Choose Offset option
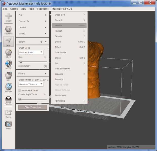157x151 pixels. coord(69,47)
